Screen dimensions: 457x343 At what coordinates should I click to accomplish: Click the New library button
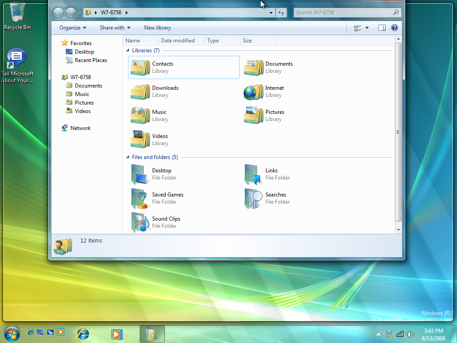tap(157, 28)
